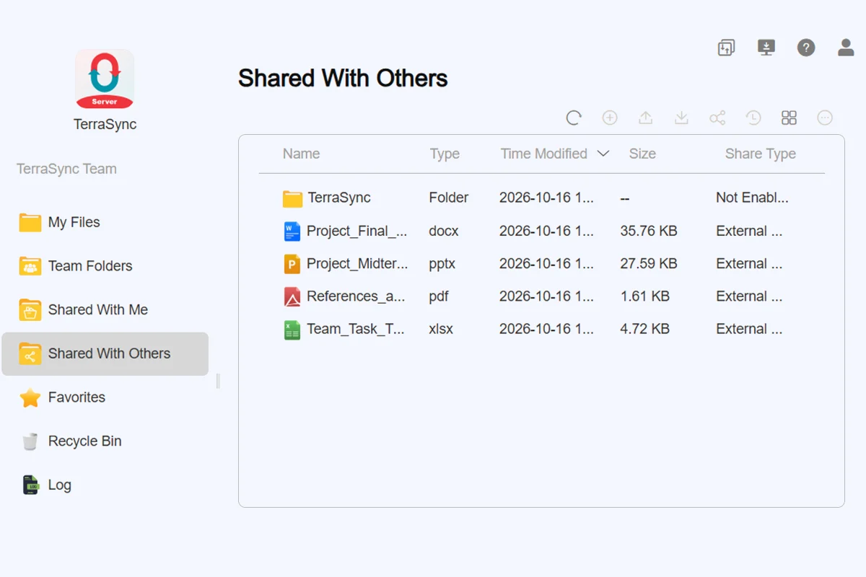This screenshot has height=577, width=866.
Task: Toggle Time Modified sort direction arrow
Action: [603, 154]
